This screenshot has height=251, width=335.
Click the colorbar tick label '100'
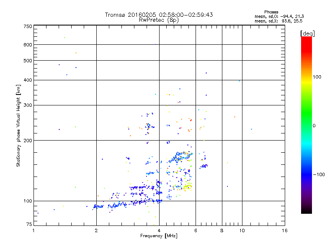(x=317, y=77)
